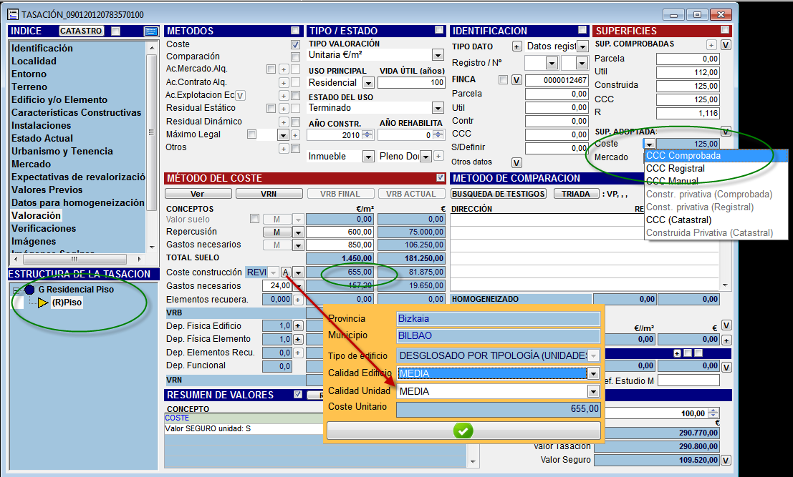793x477 pixels.
Task: Click the AÑO CONSTR. spinner arrows
Action: click(x=367, y=135)
